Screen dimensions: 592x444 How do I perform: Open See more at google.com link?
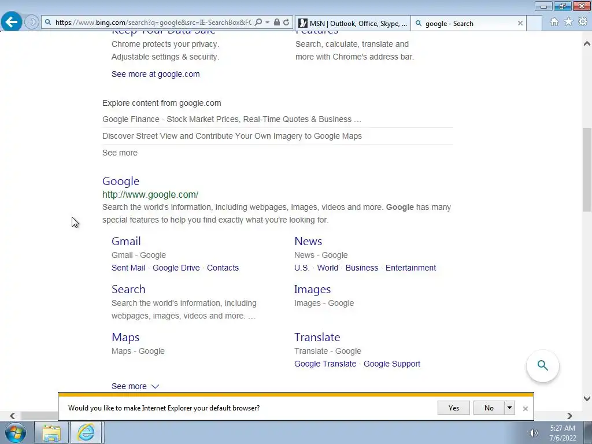(156, 74)
